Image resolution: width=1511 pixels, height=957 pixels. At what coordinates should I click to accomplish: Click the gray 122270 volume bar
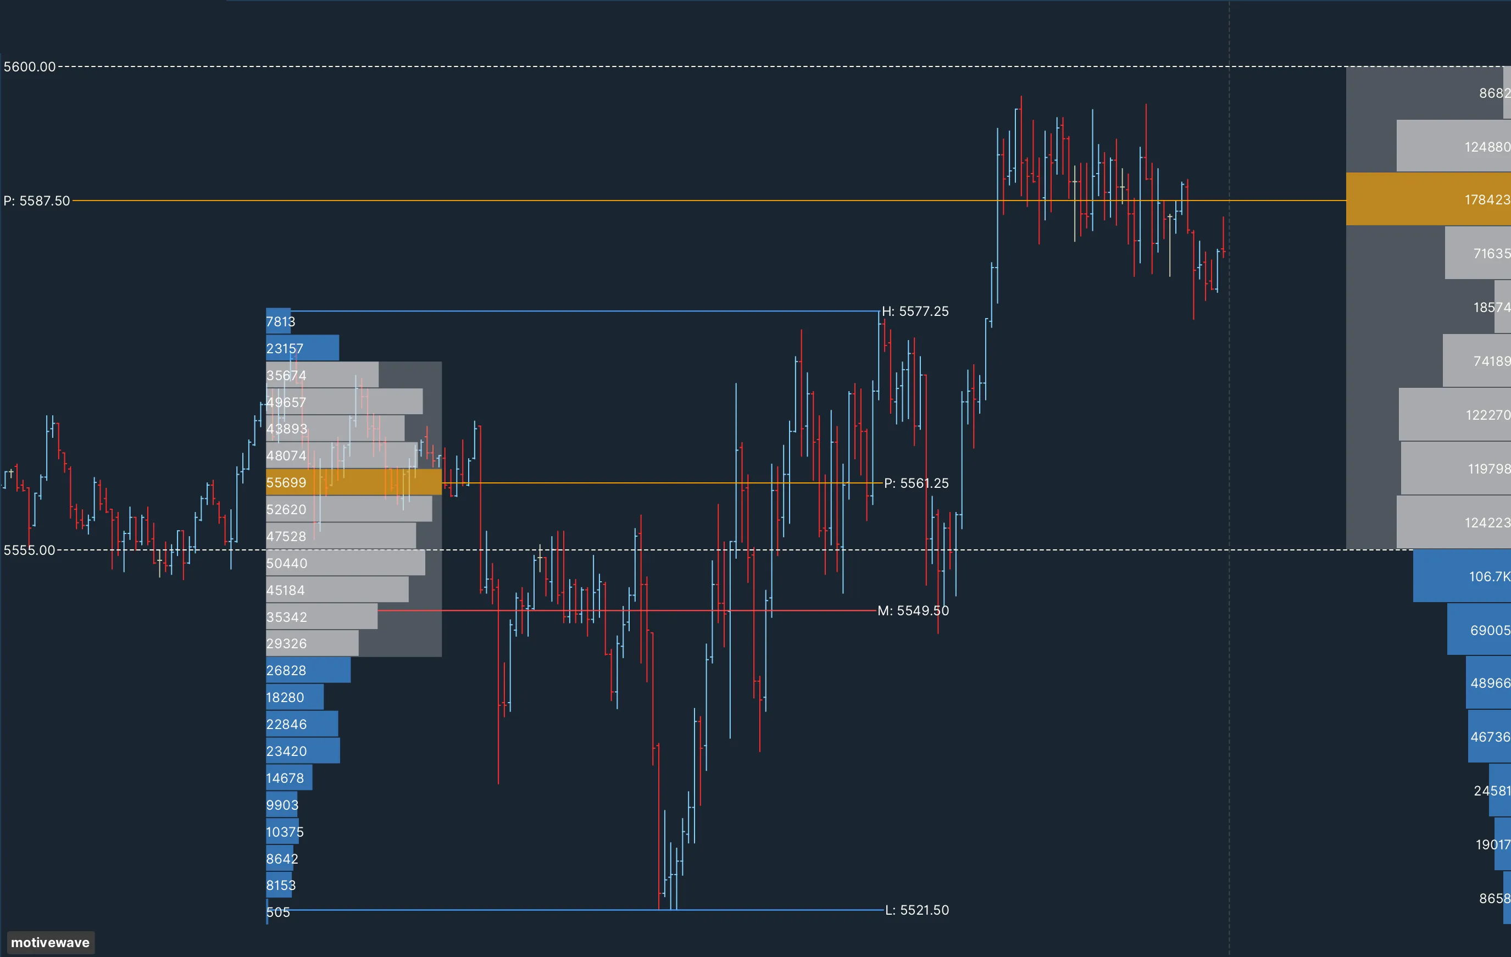[x=1454, y=415]
